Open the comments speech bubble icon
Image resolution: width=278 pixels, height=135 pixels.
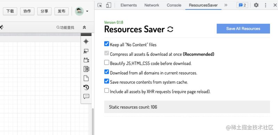pos(86,96)
